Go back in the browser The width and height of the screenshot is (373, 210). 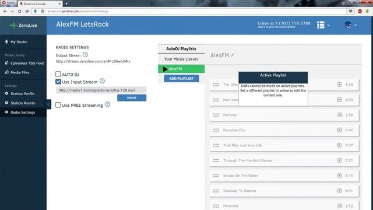[x=5, y=11]
